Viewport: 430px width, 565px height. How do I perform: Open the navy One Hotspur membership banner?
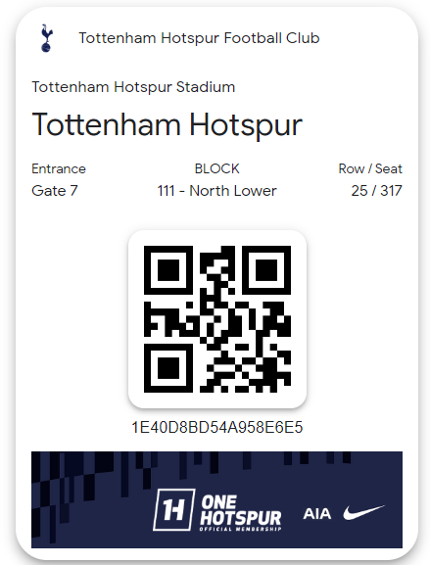pos(217,499)
